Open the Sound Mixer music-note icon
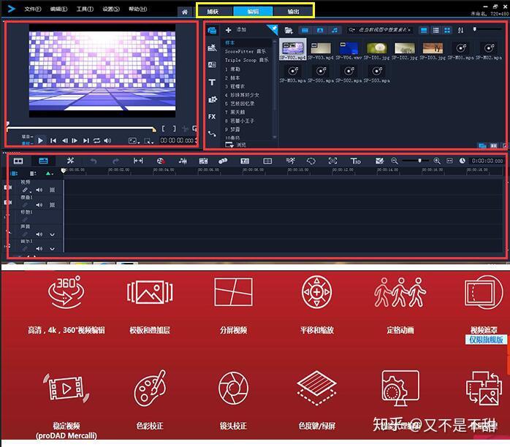 coord(183,161)
